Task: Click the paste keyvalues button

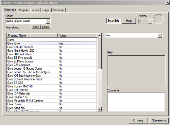Action: (45, 27)
